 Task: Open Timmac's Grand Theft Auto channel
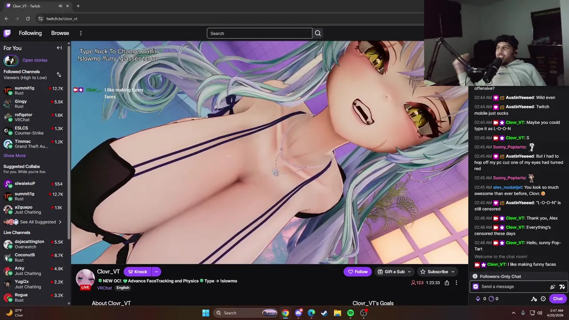[33, 144]
